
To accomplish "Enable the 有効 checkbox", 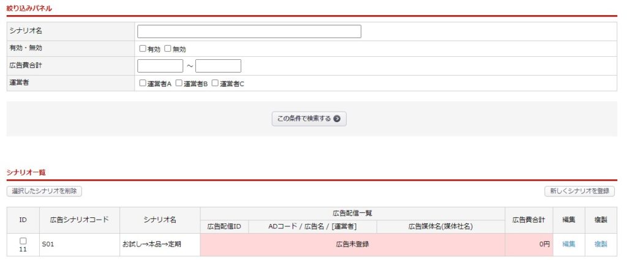I will 142,49.
